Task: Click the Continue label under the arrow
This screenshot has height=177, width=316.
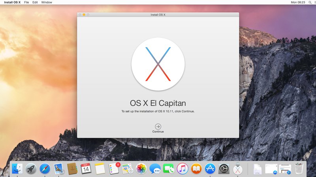Action: click(158, 132)
